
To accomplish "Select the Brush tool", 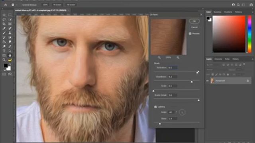I will [4, 33].
